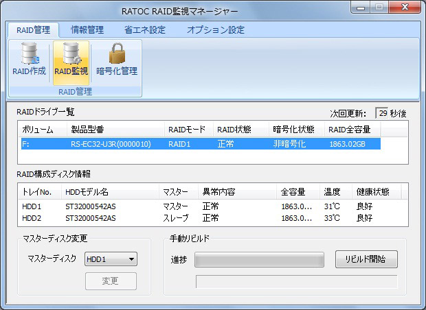Minimize the RATOC RAID監視マネージャー window
Image resolution: width=426 pixels, height=310 pixels.
361,8
